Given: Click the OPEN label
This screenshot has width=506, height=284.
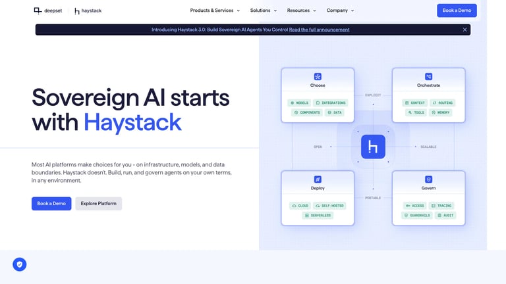Looking at the screenshot, I should click(x=318, y=147).
